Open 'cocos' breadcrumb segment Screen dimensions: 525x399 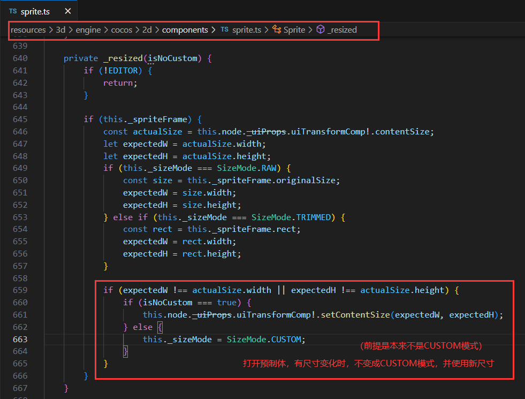coord(121,30)
